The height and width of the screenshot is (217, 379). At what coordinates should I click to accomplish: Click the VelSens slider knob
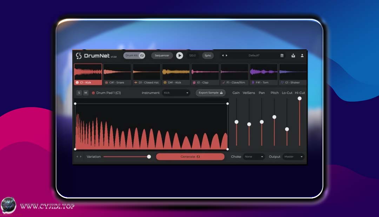[249, 124]
